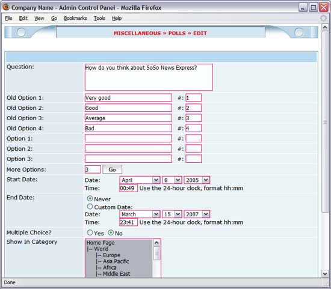The image size is (331, 289).
Task: Click the Option 1 empty text field
Action: [128, 139]
